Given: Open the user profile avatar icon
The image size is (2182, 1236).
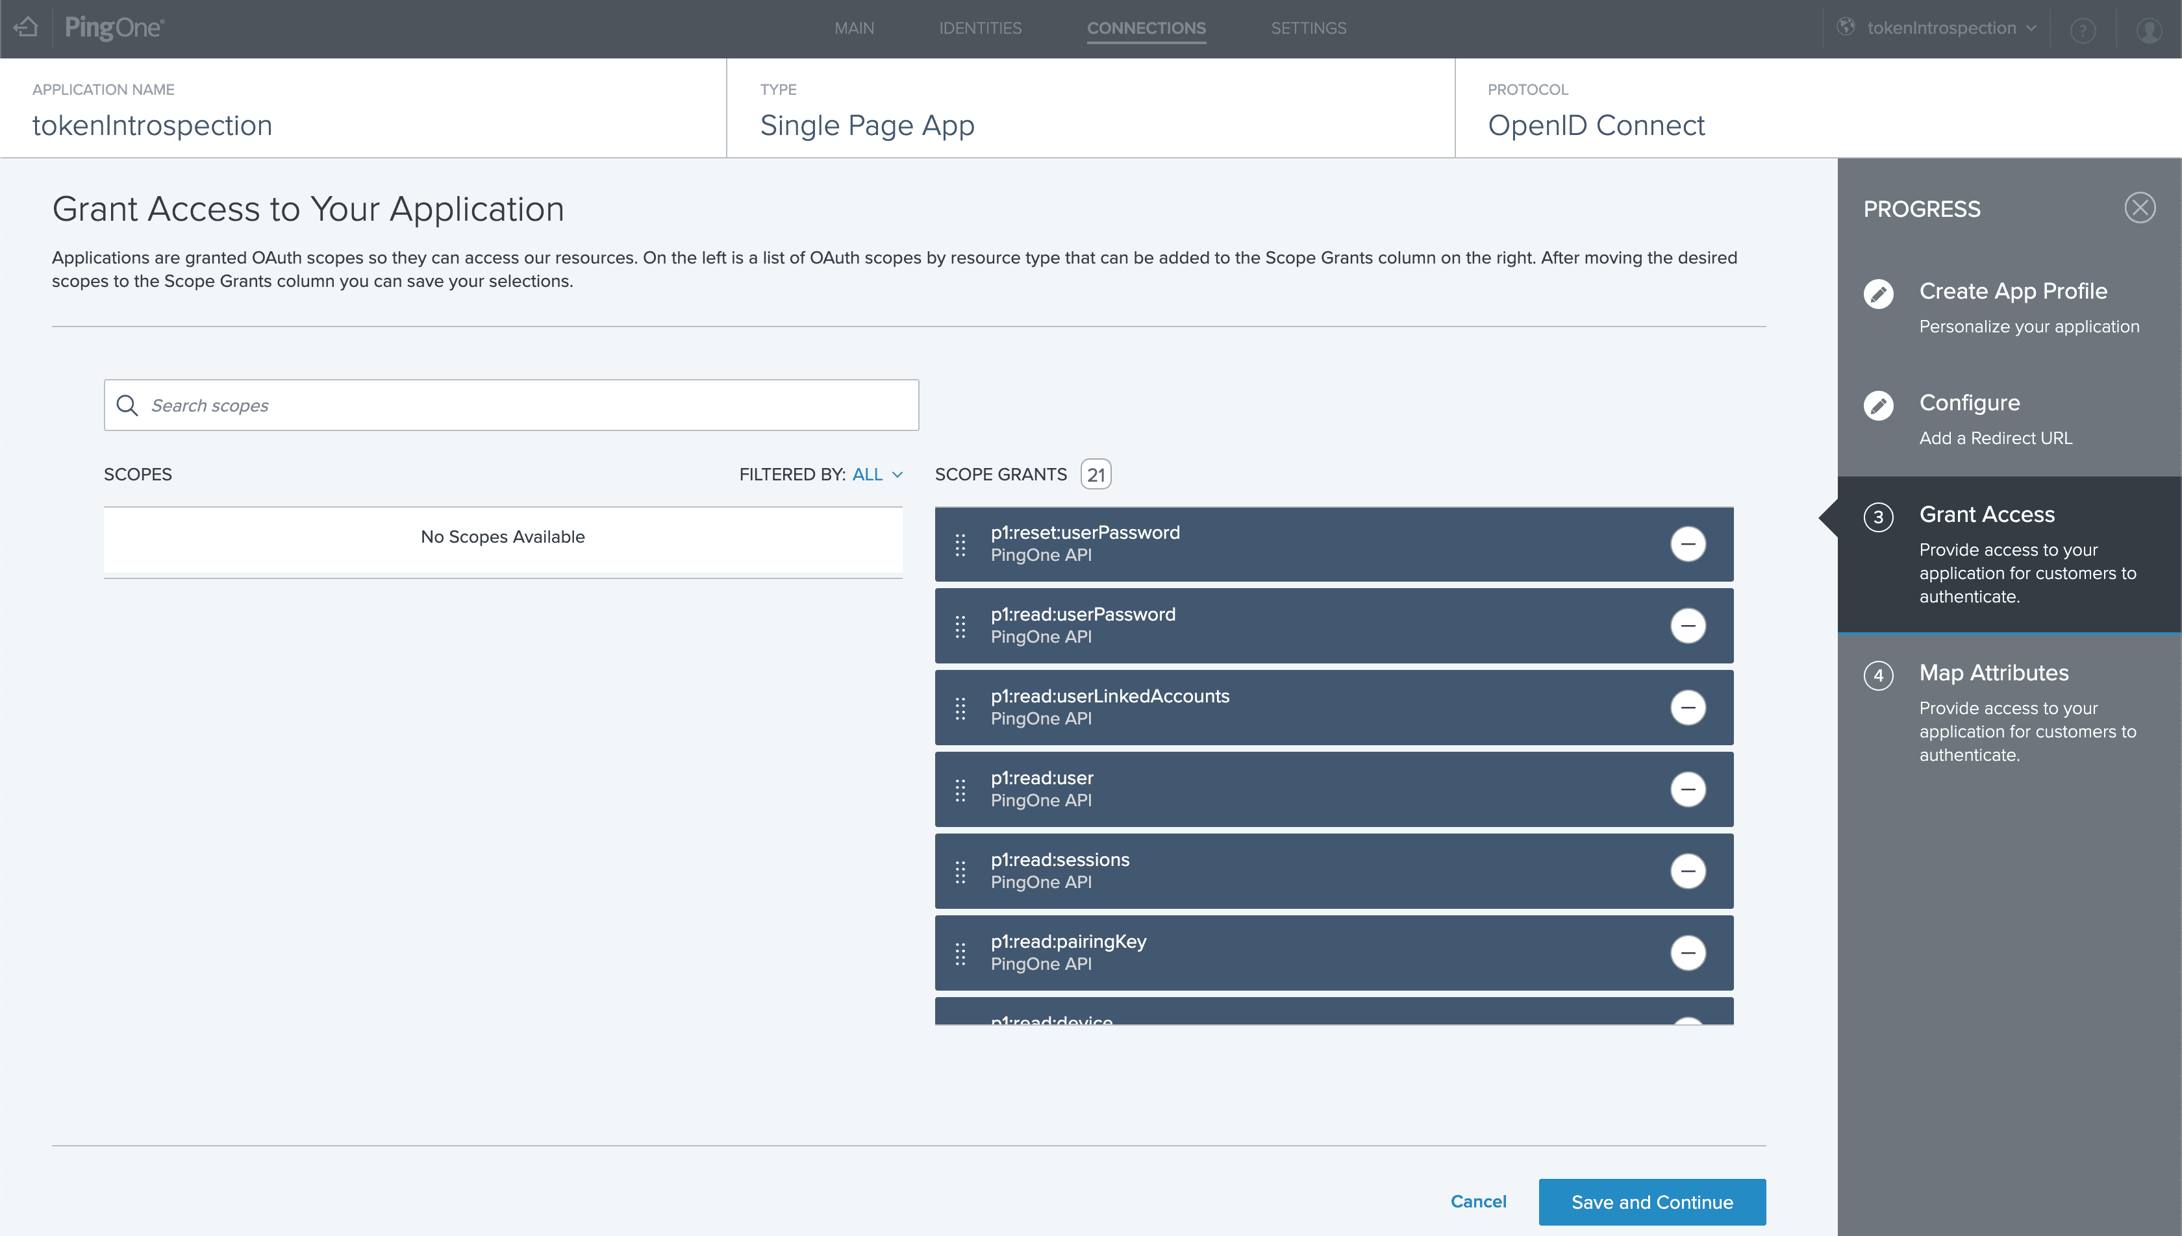Looking at the screenshot, I should click(x=2148, y=30).
